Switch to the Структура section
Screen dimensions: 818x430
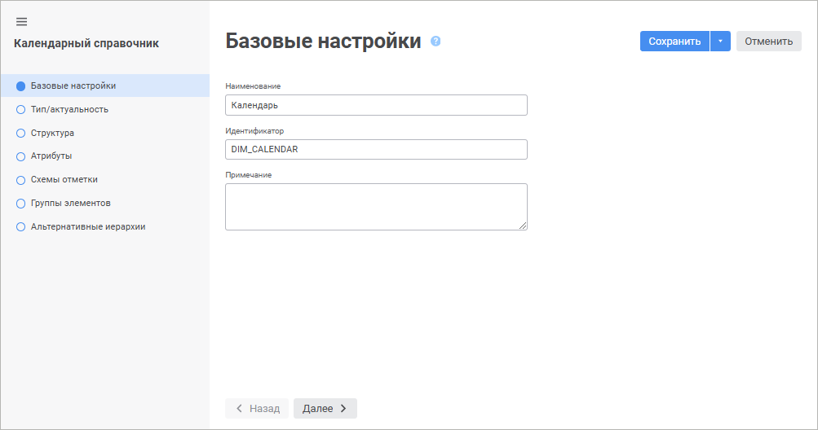click(52, 133)
